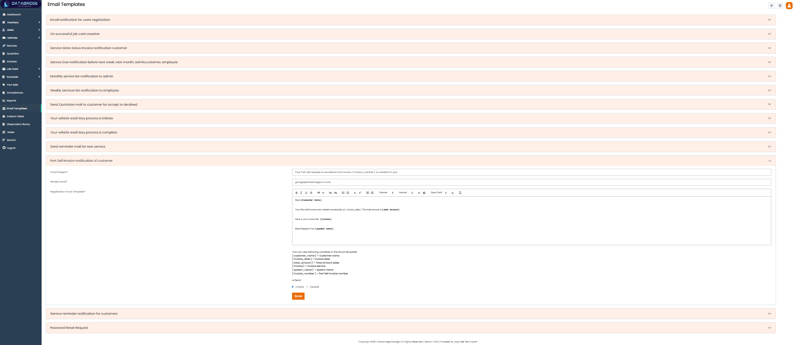The width and height of the screenshot is (798, 345).
Task: Open Observation library in sidebar
Action: pyautogui.click(x=20, y=124)
